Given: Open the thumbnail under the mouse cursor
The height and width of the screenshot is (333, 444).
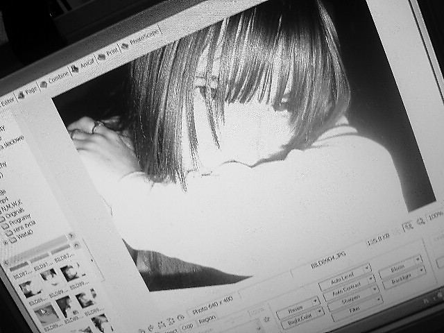Looking at the screenshot, I should (45, 314).
